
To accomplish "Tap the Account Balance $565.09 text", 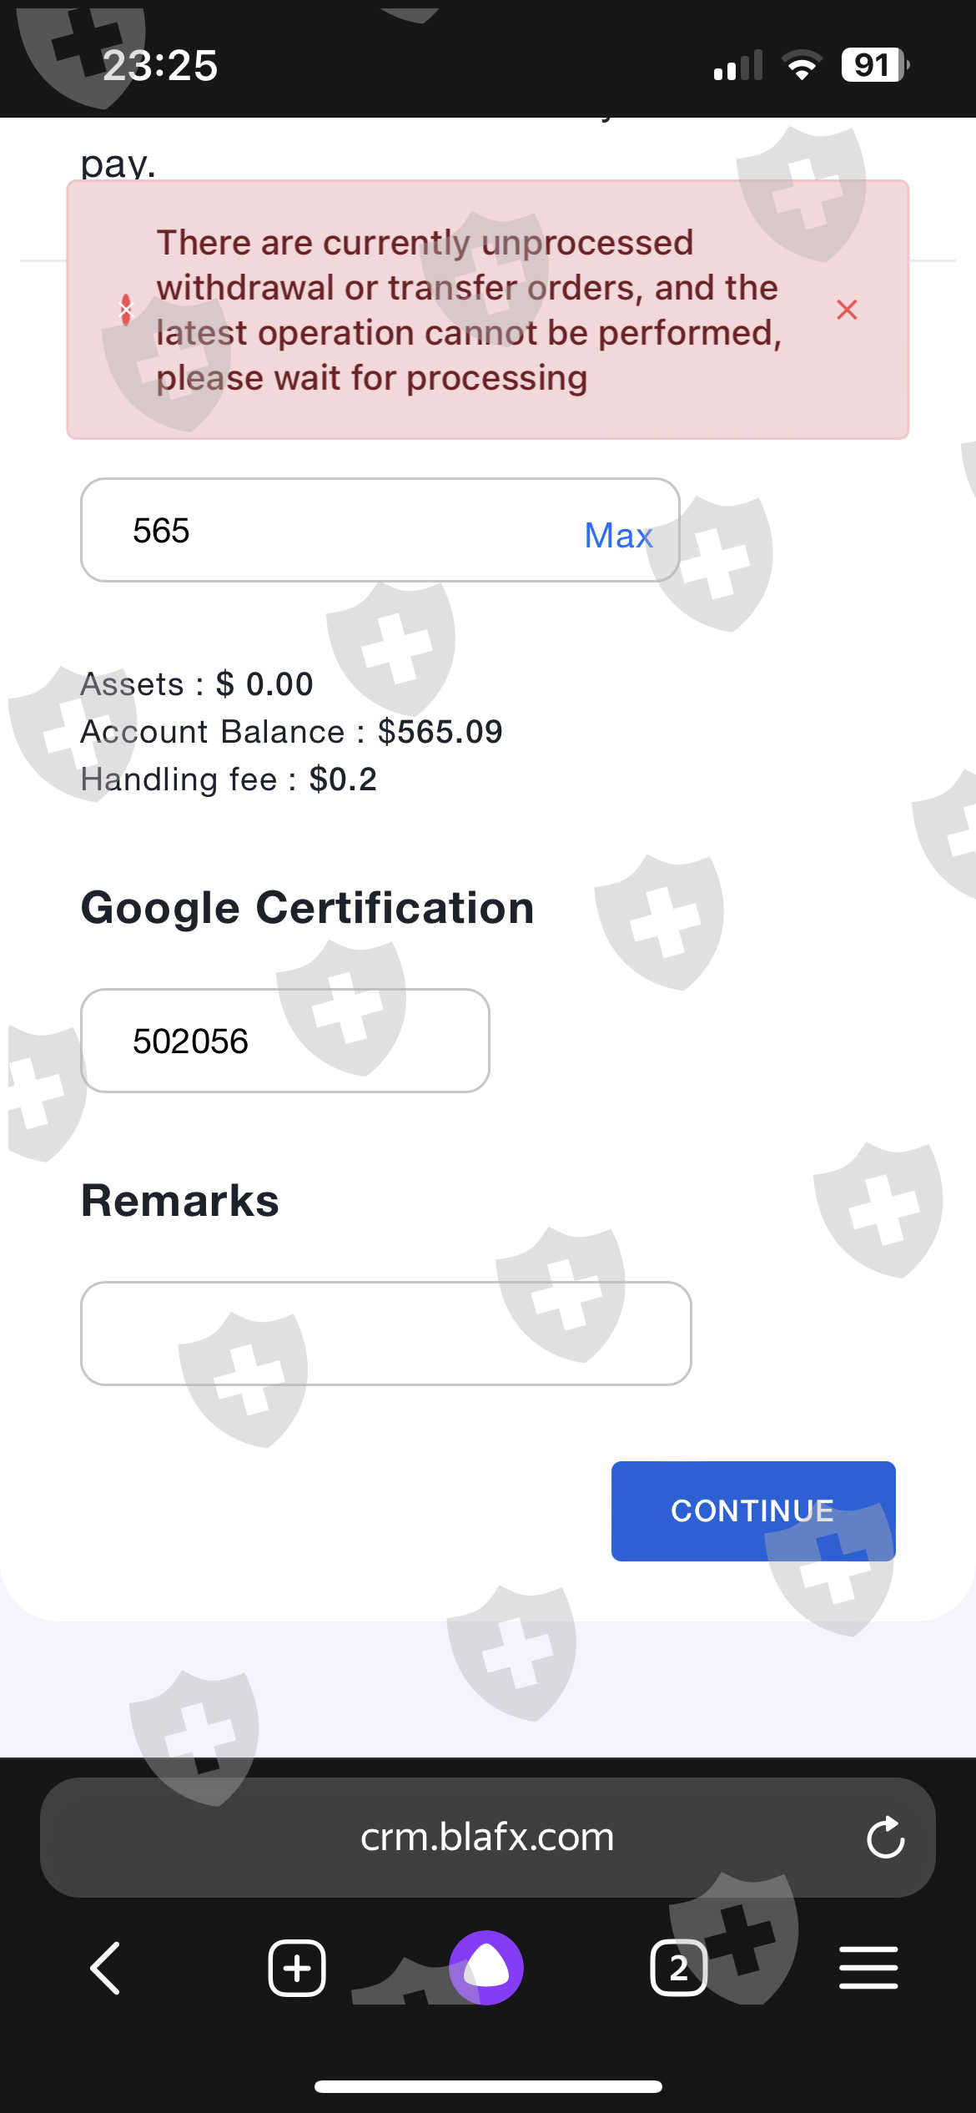I will coord(291,732).
